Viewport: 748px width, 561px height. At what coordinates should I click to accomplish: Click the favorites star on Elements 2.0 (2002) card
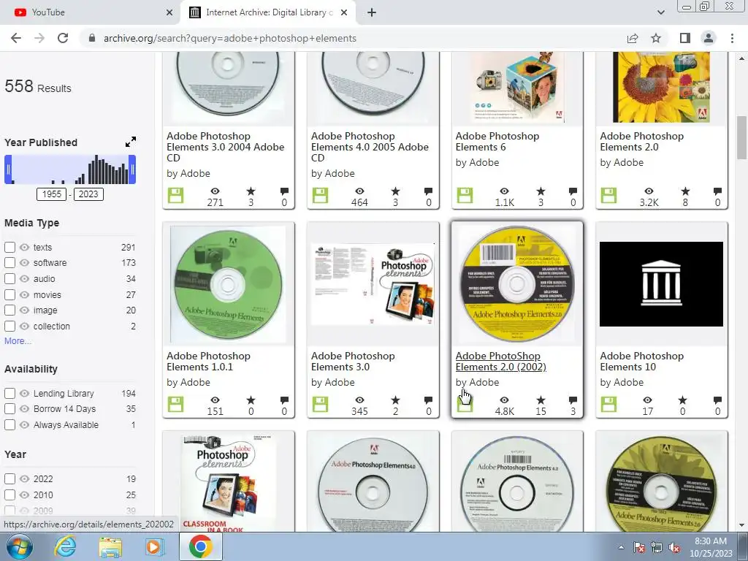pyautogui.click(x=541, y=400)
